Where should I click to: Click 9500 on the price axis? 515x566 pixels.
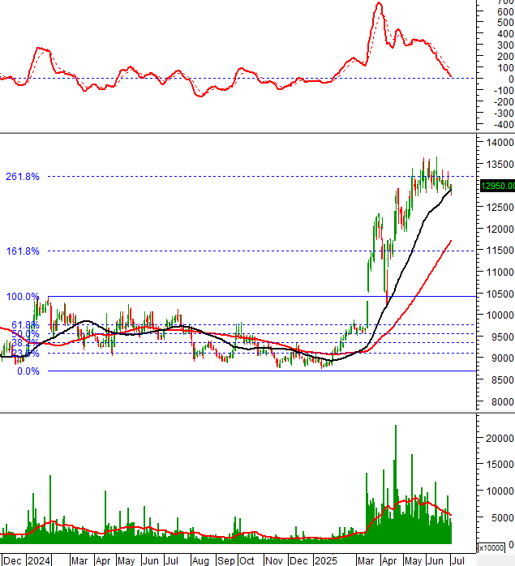click(503, 337)
